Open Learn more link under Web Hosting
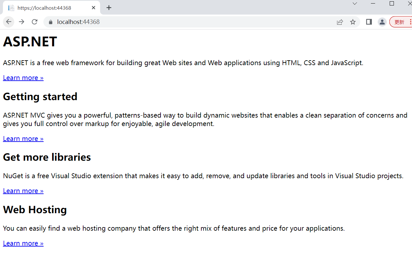Viewport: 412px width, 254px height. coord(23,243)
